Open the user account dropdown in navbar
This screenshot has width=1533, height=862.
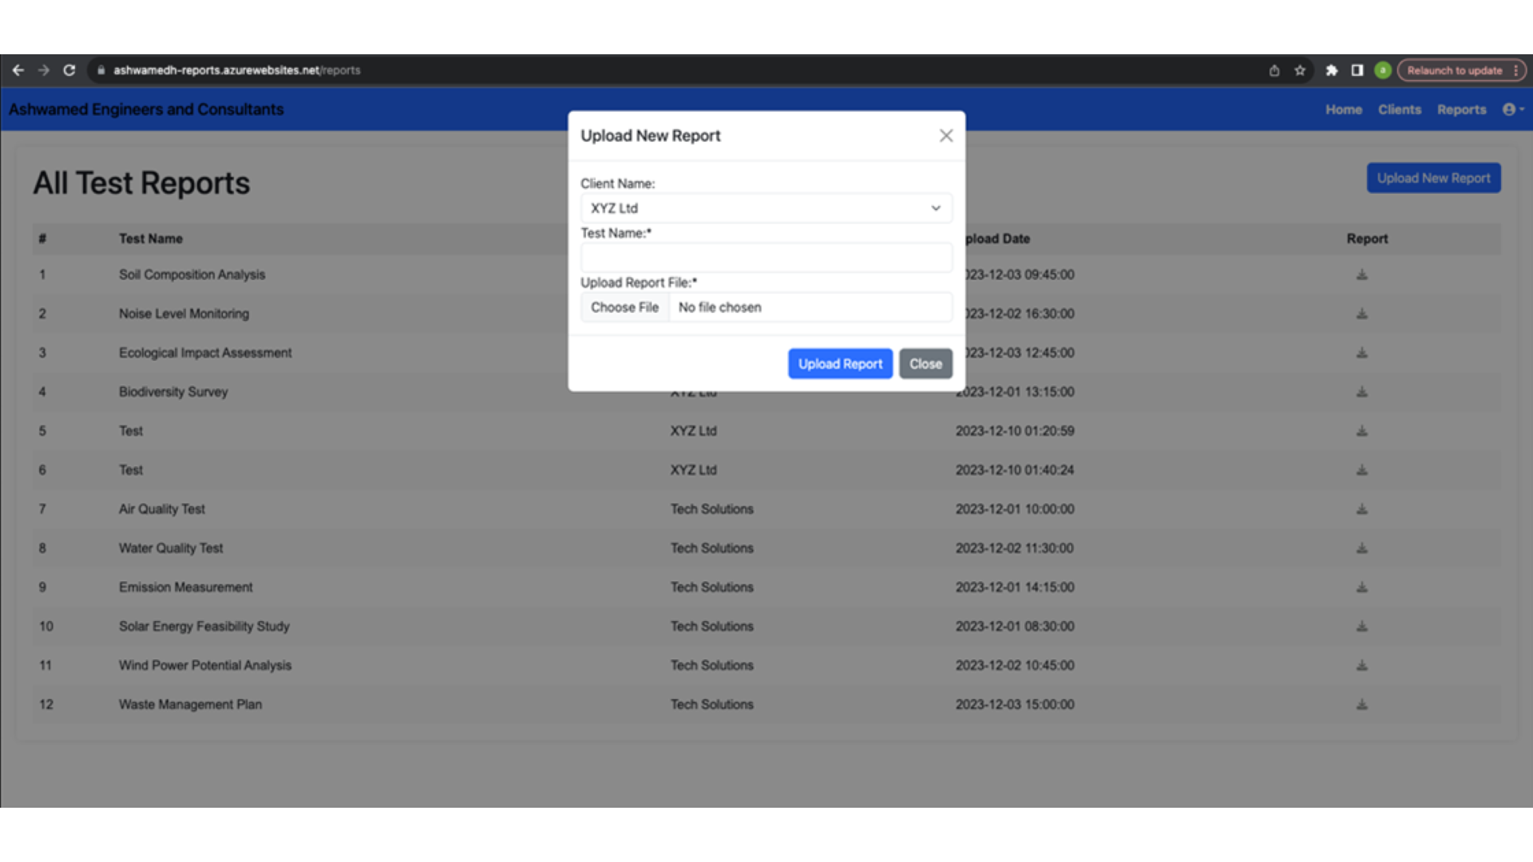tap(1512, 109)
